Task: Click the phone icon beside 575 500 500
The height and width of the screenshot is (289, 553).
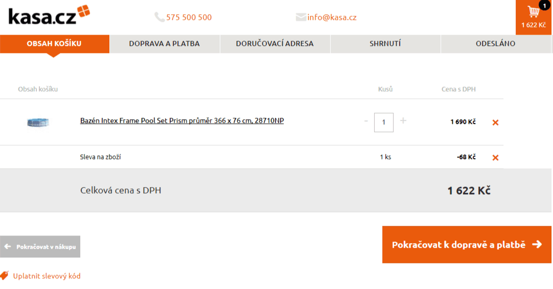Action: tap(159, 17)
